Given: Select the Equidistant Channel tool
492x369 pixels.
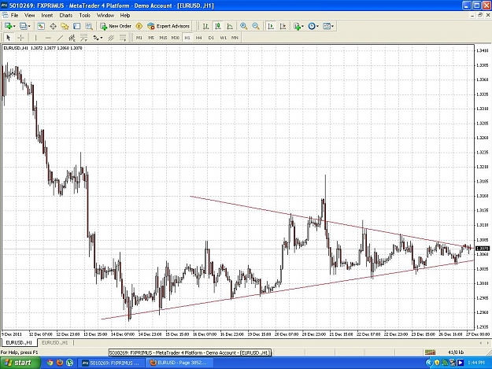Looking at the screenshot, I should click(72, 38).
